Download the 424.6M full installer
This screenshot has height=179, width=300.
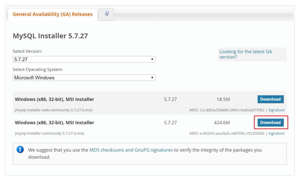(271, 122)
